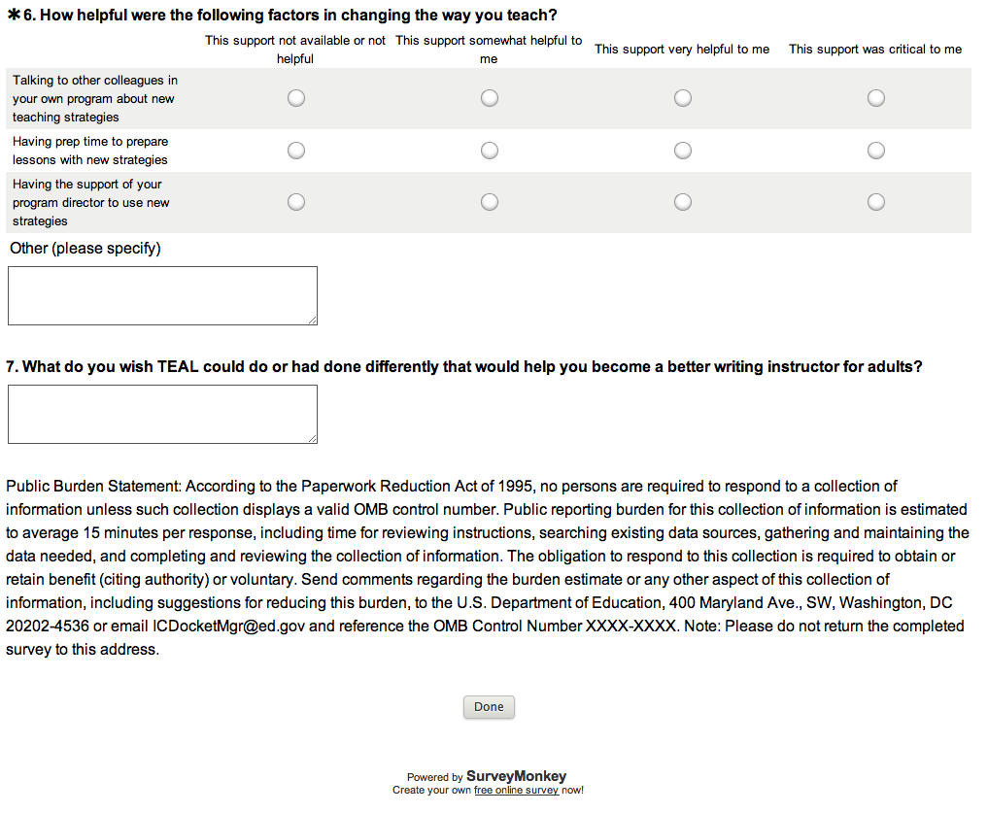Click the SurveyMonkey logo text
The height and width of the screenshot is (813, 988).
click(x=516, y=776)
